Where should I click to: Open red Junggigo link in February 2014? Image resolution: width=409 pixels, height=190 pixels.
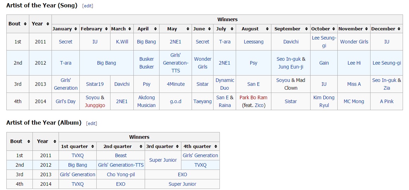(95, 106)
